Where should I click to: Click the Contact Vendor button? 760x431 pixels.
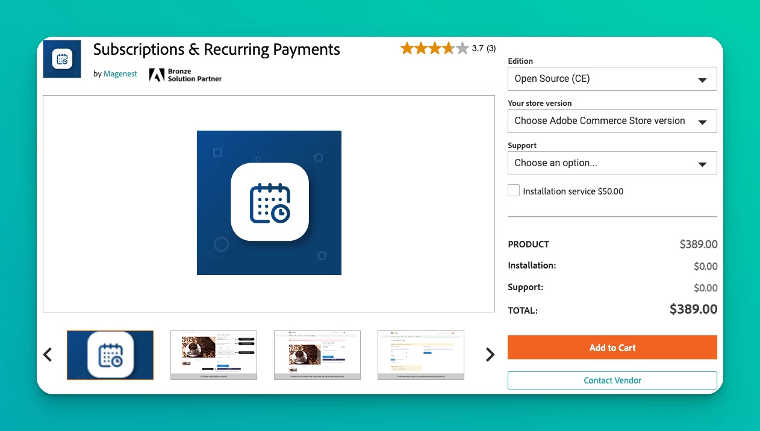pyautogui.click(x=612, y=380)
